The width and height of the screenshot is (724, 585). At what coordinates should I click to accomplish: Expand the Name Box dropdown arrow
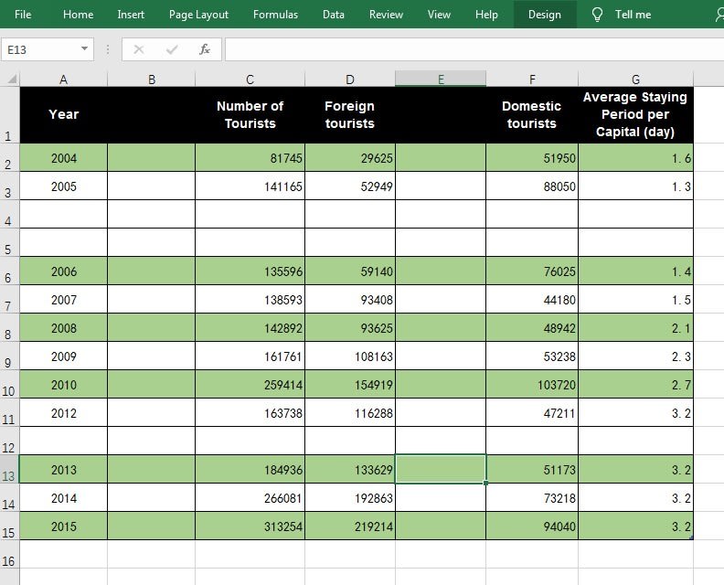click(x=84, y=48)
